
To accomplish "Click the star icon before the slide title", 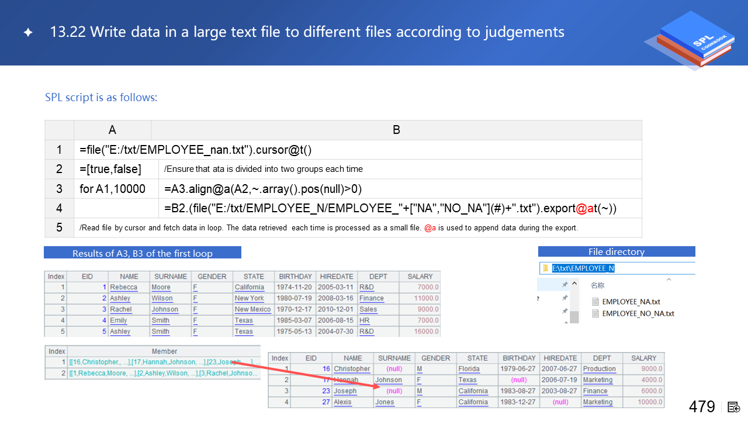I will 27,32.
